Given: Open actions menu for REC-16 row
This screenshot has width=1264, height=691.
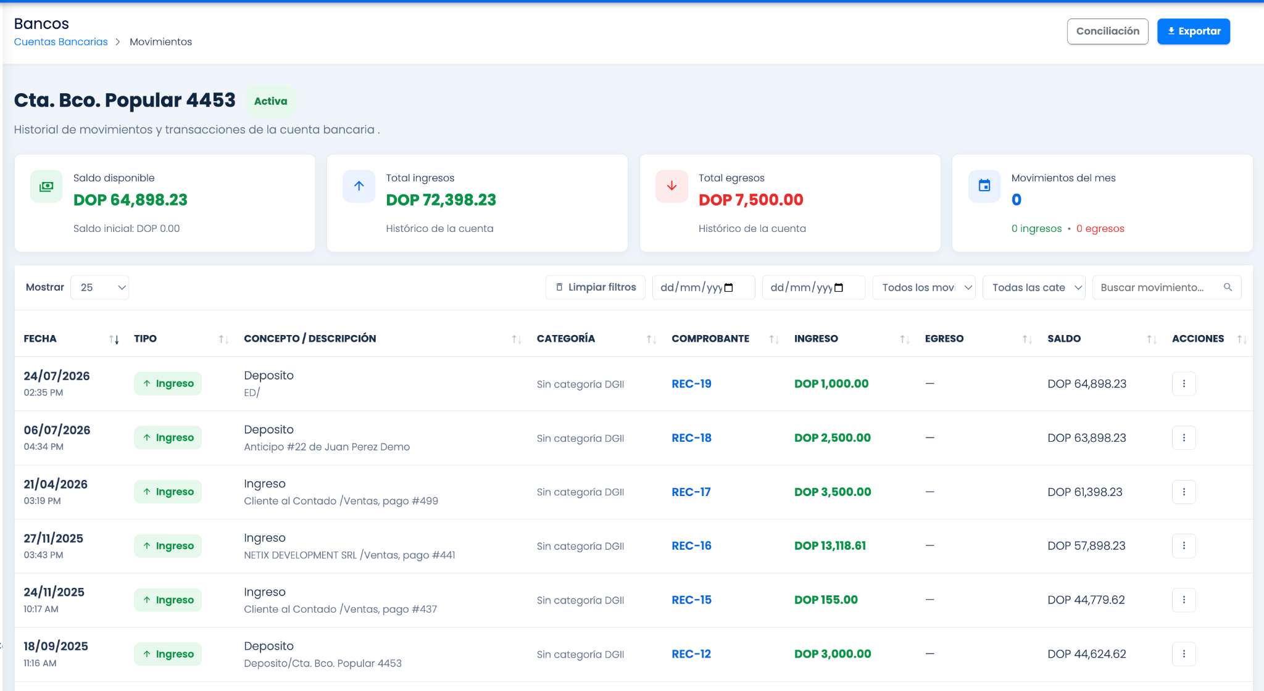Looking at the screenshot, I should 1184,546.
